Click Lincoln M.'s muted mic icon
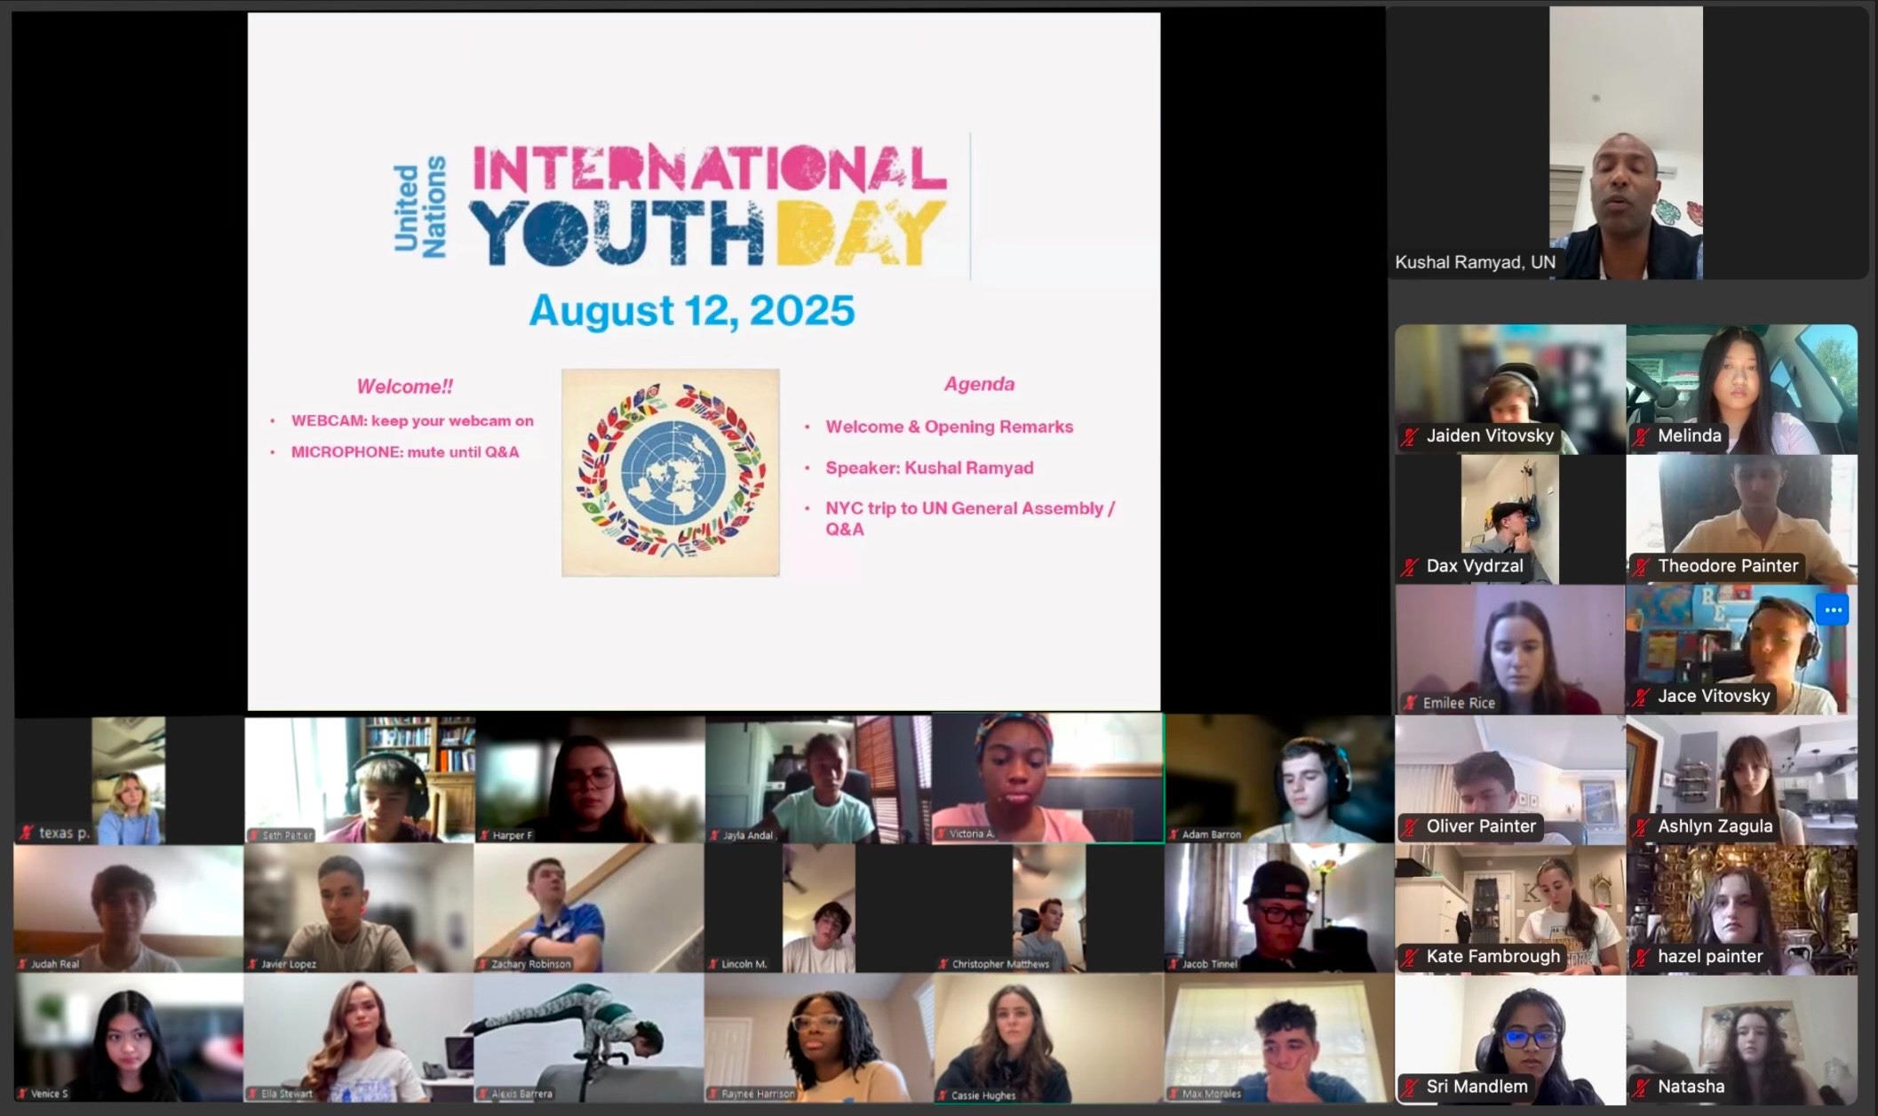The height and width of the screenshot is (1116, 1878). [x=713, y=964]
